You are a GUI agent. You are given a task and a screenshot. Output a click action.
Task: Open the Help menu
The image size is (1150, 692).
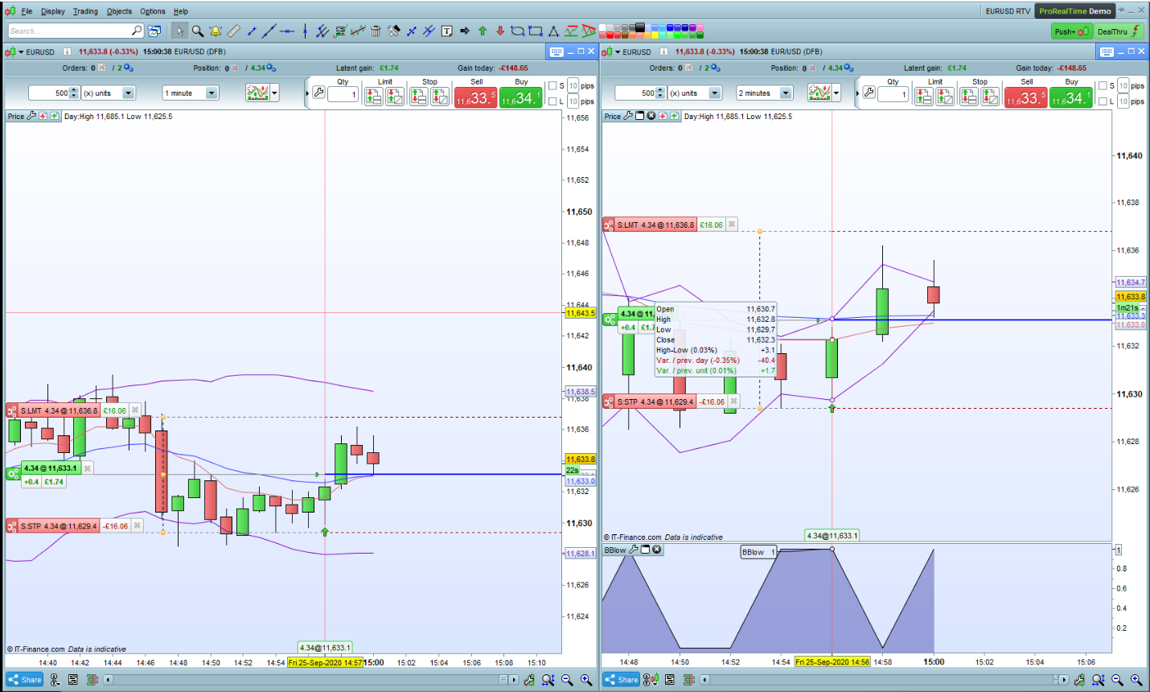click(x=181, y=11)
